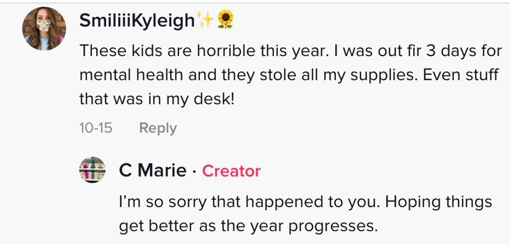This screenshot has height=244, width=510.
Task: Click the 10-15 comment date
Action: click(95, 128)
